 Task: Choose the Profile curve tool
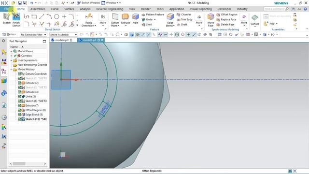[x=27, y=16]
